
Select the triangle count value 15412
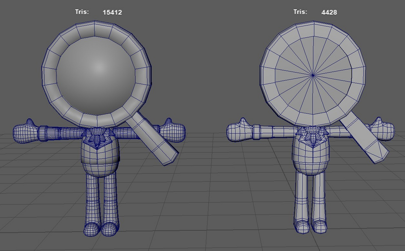click(x=112, y=13)
